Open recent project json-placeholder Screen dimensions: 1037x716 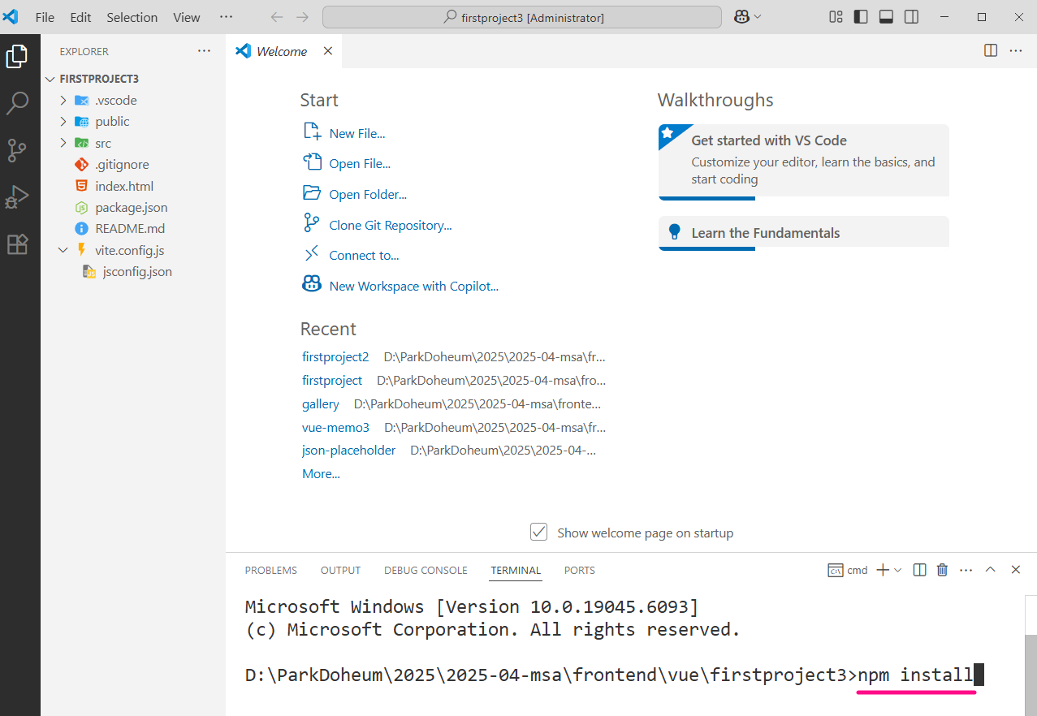click(349, 450)
